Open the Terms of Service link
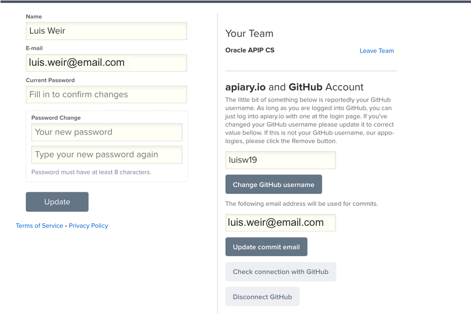471x314 pixels. (x=39, y=226)
